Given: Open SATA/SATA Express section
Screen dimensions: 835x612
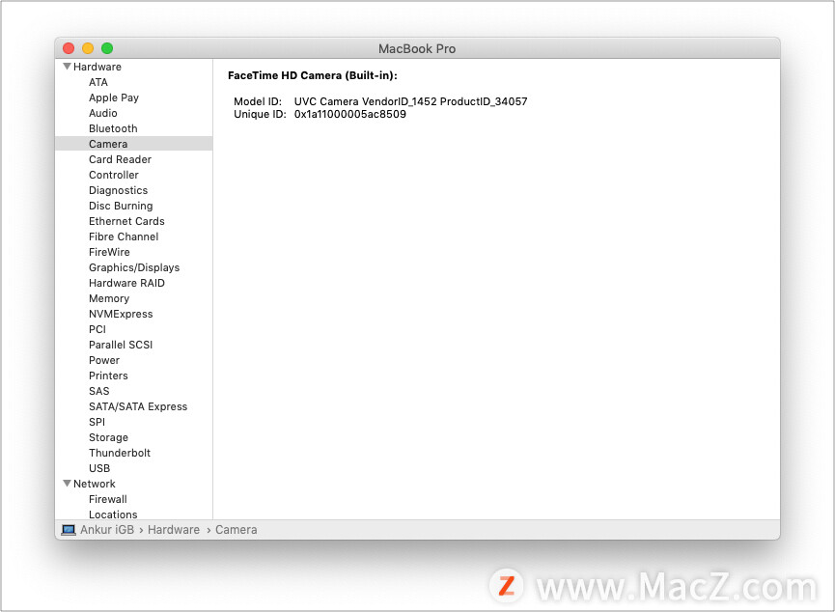Looking at the screenshot, I should pos(138,406).
